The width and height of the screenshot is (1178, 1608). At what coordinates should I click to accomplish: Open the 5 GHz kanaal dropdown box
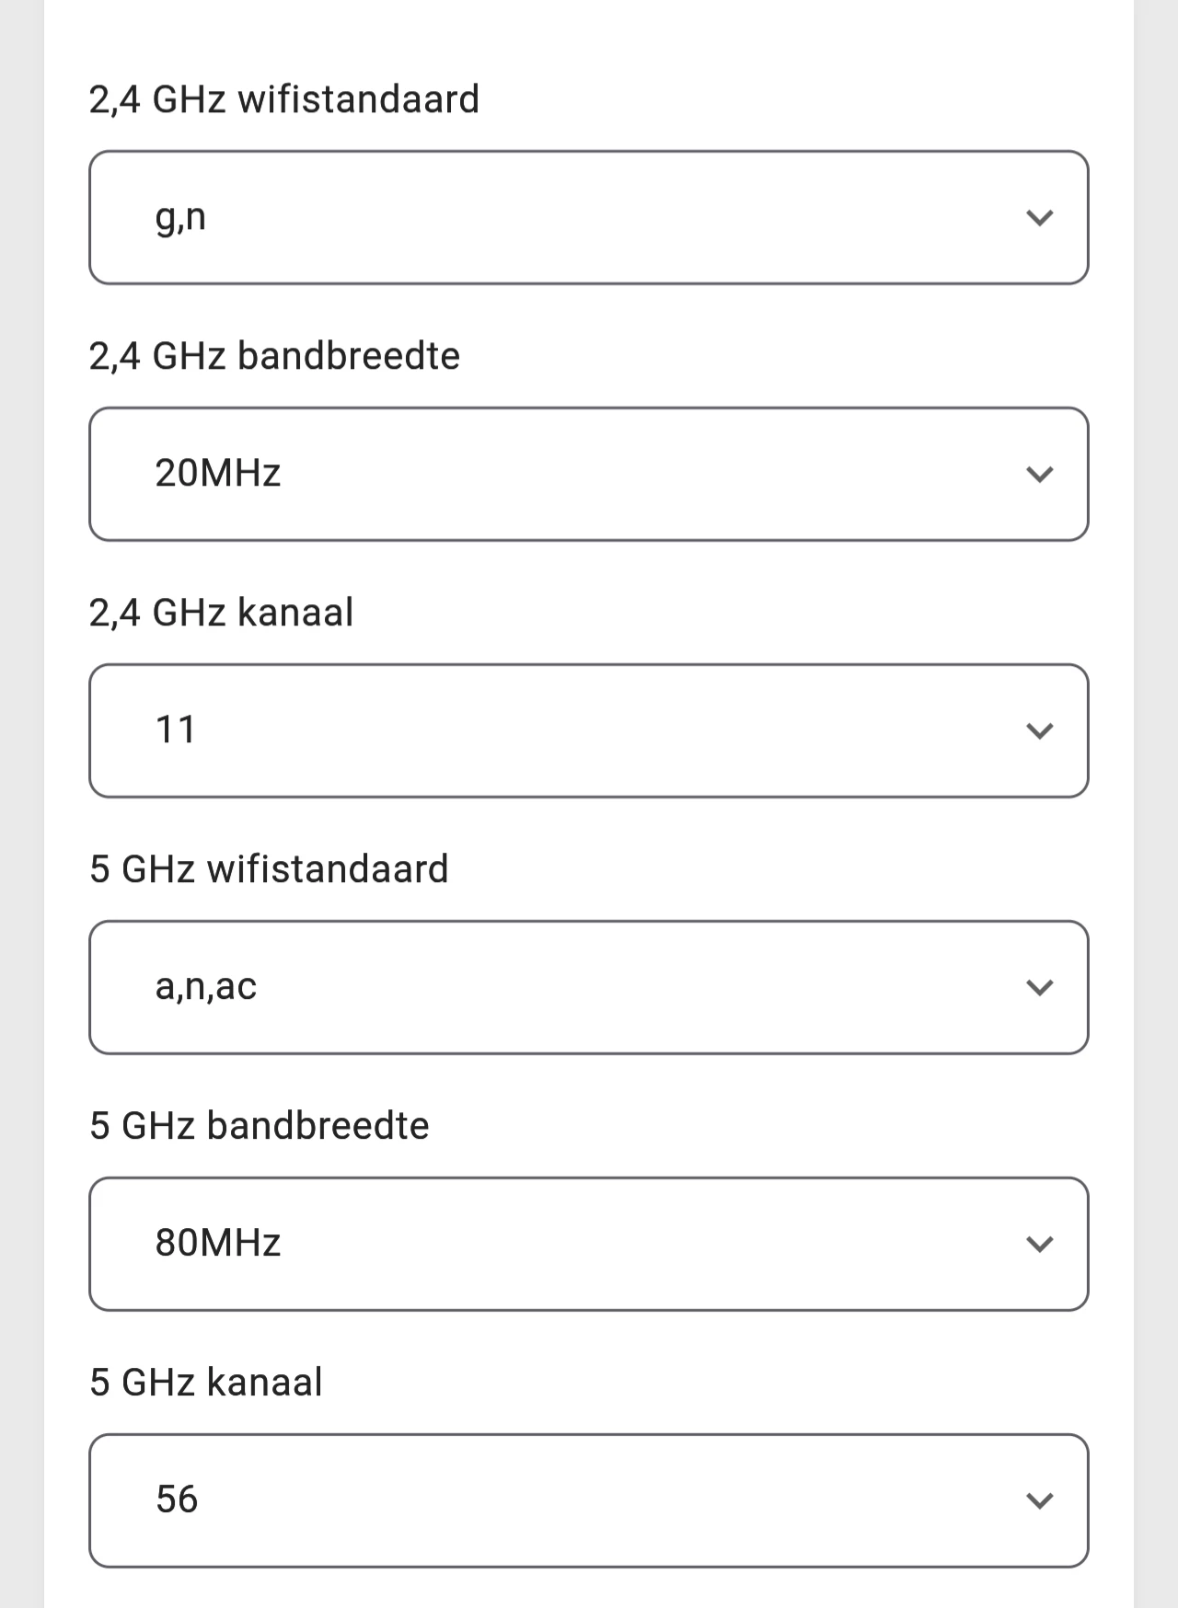point(589,1501)
